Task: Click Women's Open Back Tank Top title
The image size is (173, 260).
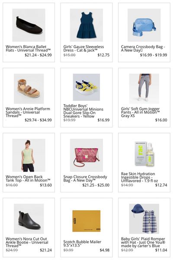Action: pos(28,179)
